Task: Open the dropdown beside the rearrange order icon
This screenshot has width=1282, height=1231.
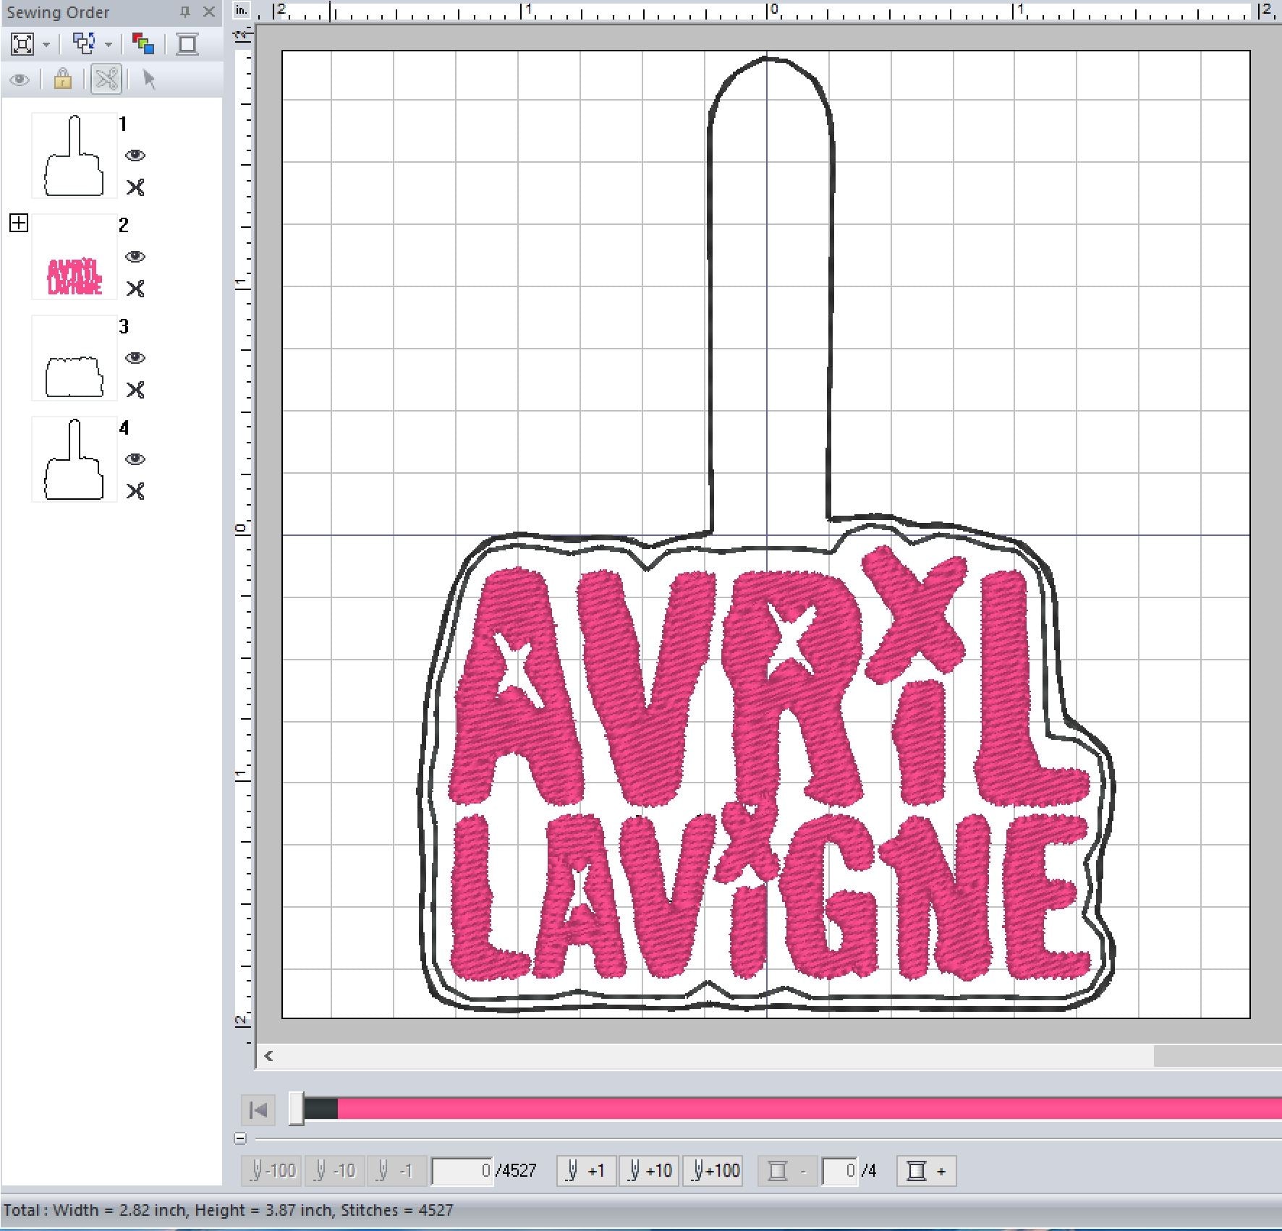Action: tap(109, 45)
